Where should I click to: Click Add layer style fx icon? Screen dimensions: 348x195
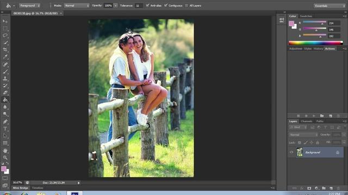(x=302, y=188)
